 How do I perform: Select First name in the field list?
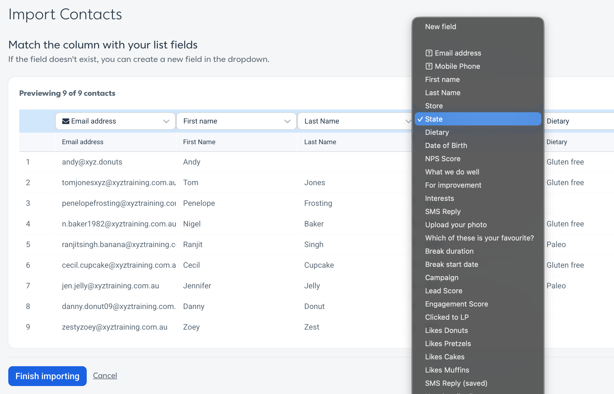pos(478,80)
